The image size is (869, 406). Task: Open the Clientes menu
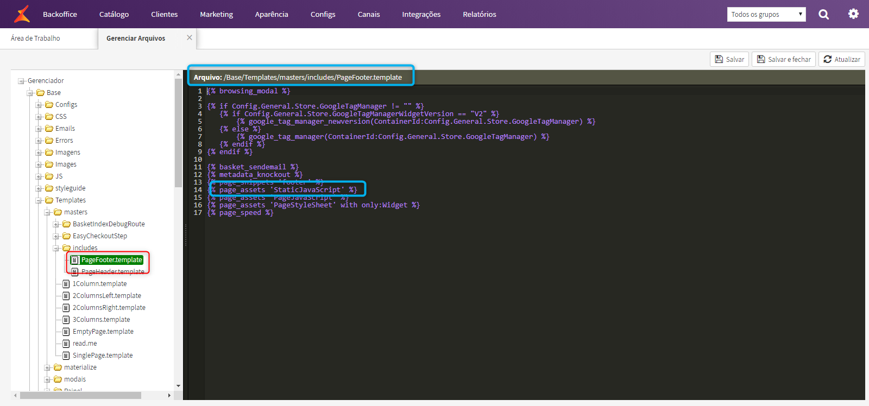165,14
